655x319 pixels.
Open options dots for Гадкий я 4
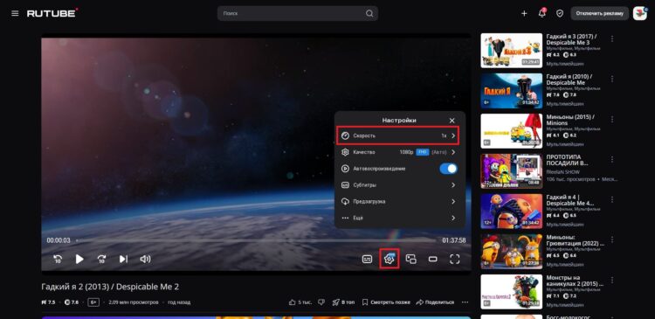point(612,199)
